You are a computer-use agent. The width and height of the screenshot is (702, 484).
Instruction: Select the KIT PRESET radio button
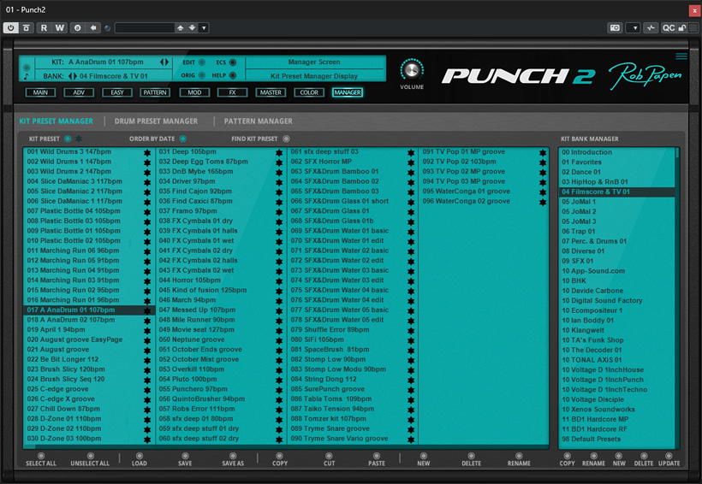click(68, 139)
